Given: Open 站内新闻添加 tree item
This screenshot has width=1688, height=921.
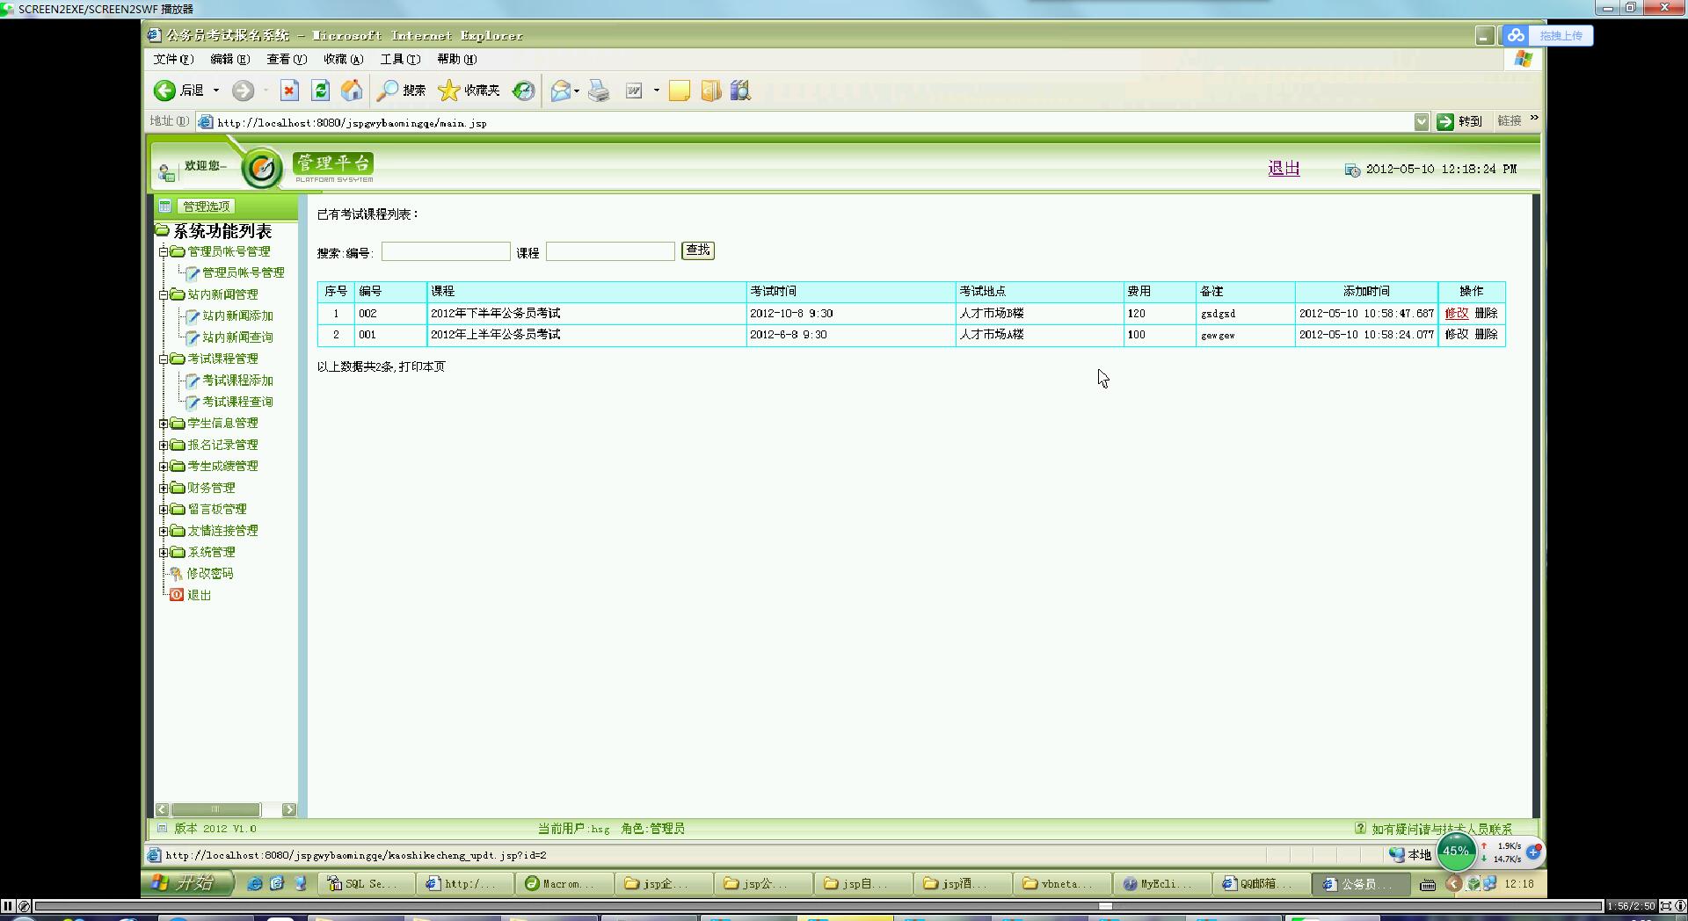Looking at the screenshot, I should [x=237, y=315].
